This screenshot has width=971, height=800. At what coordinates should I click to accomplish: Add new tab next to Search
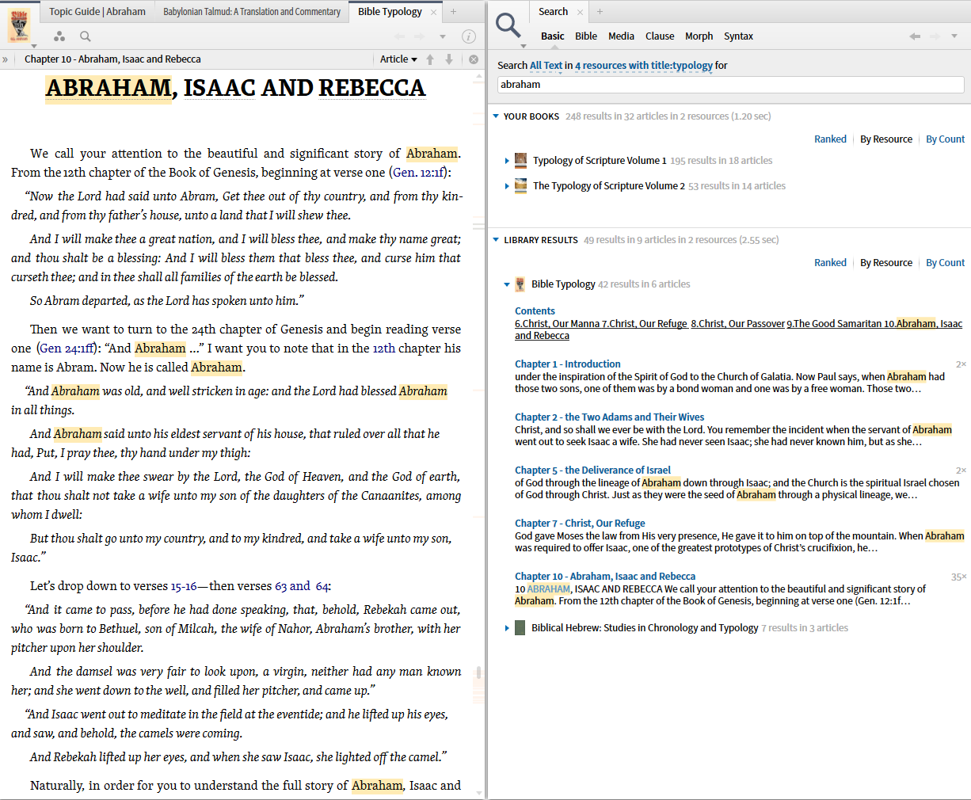600,12
